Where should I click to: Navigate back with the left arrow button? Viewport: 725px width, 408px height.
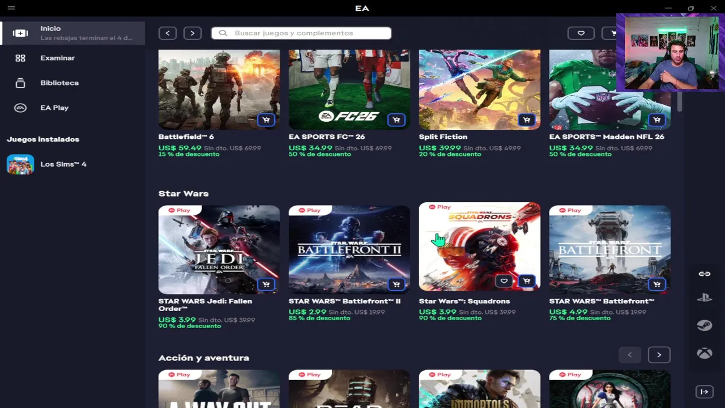[168, 33]
